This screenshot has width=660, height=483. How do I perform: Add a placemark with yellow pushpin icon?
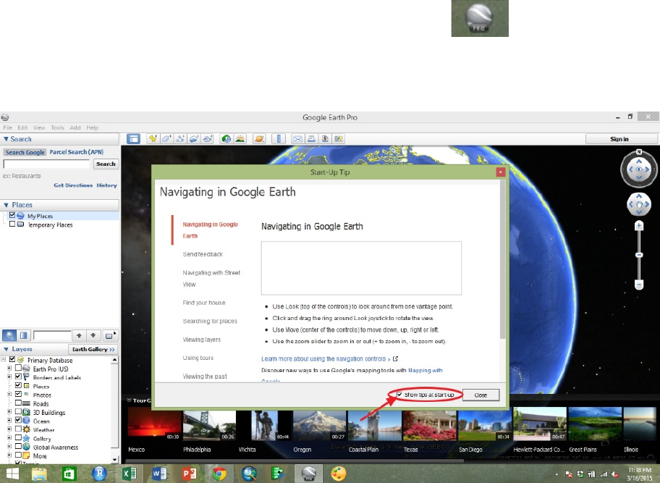pyautogui.click(x=153, y=138)
